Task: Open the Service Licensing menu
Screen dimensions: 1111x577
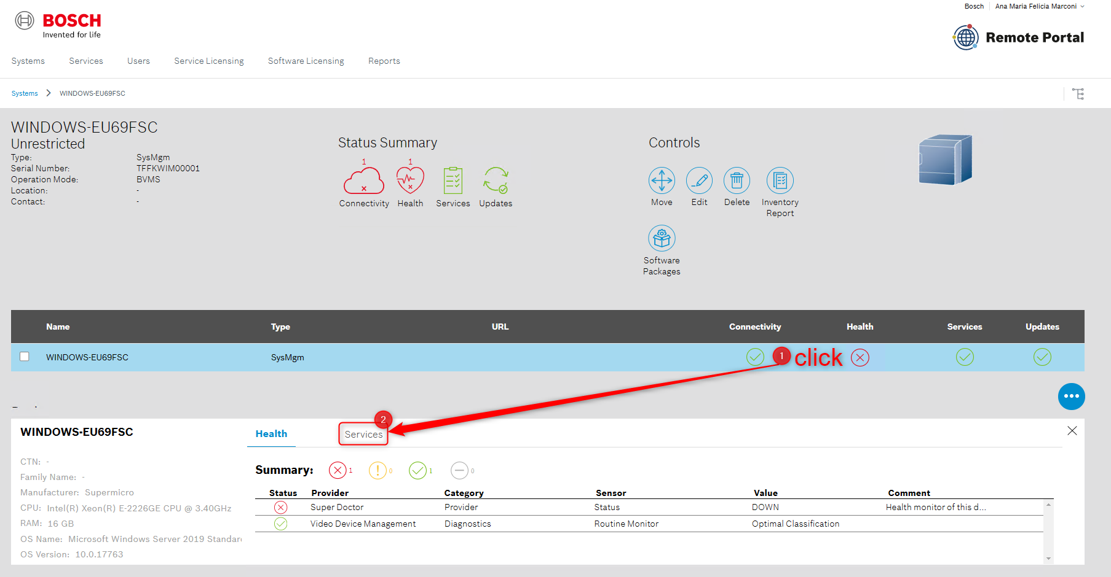Action: point(209,61)
